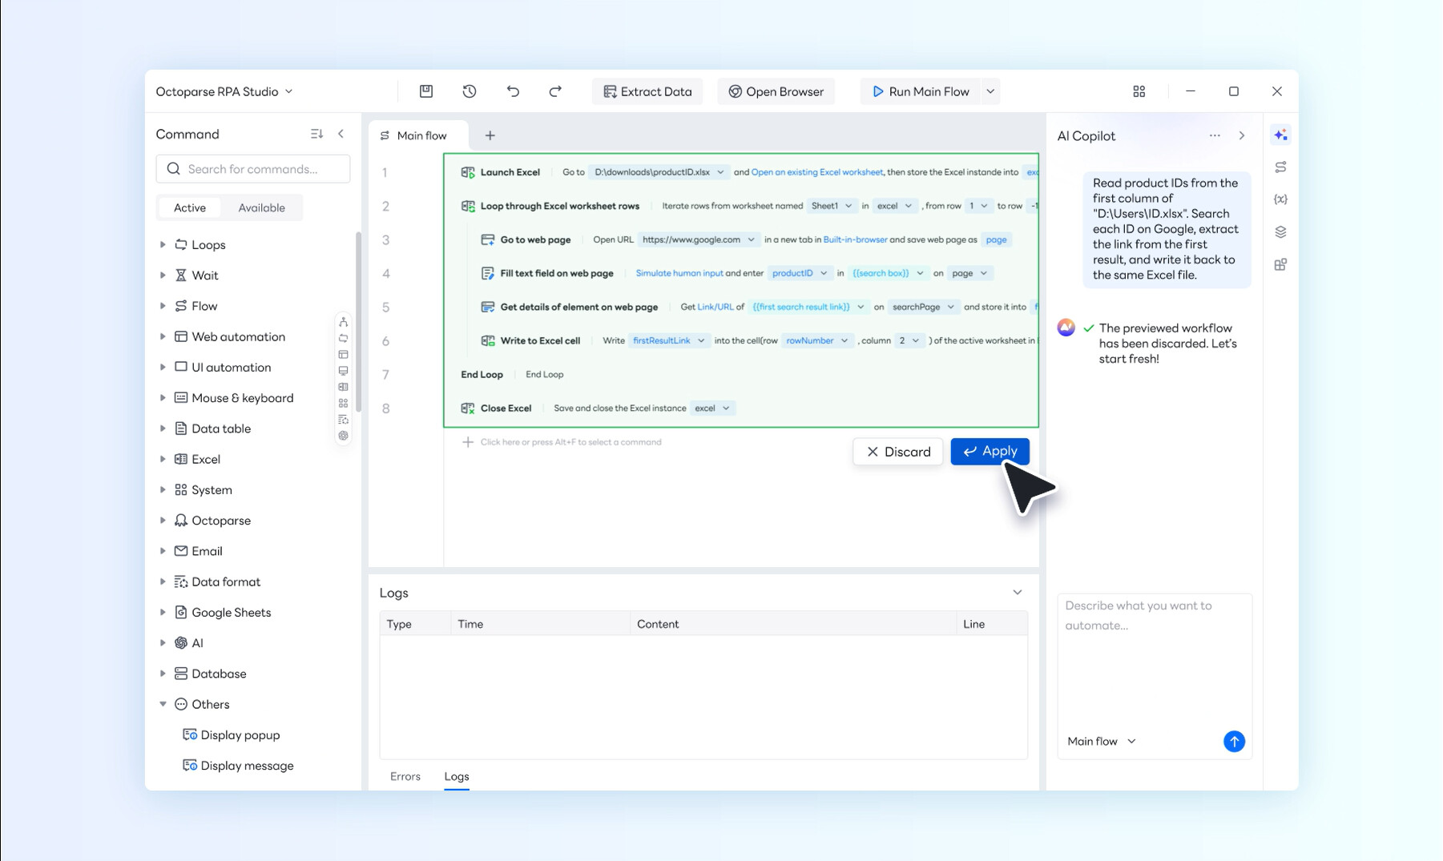Open AI Copilot more options ellipsis

coord(1215,135)
